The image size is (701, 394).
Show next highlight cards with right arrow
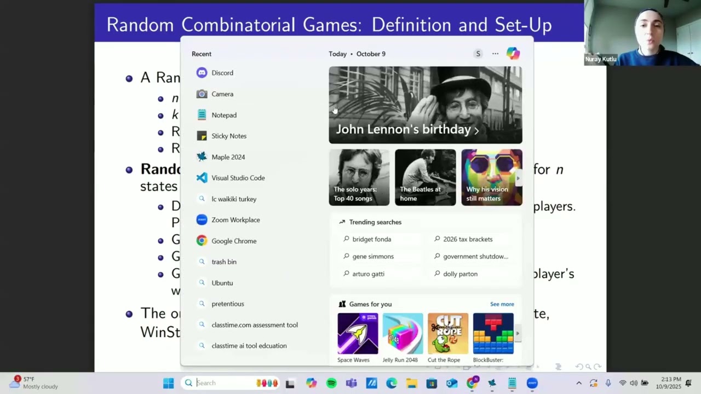click(518, 178)
